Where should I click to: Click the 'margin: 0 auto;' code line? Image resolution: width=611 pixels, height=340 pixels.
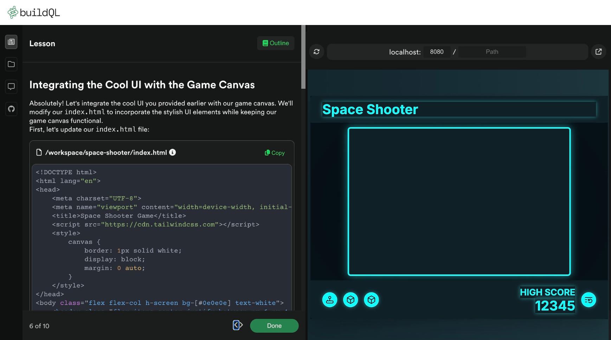pyautogui.click(x=115, y=268)
